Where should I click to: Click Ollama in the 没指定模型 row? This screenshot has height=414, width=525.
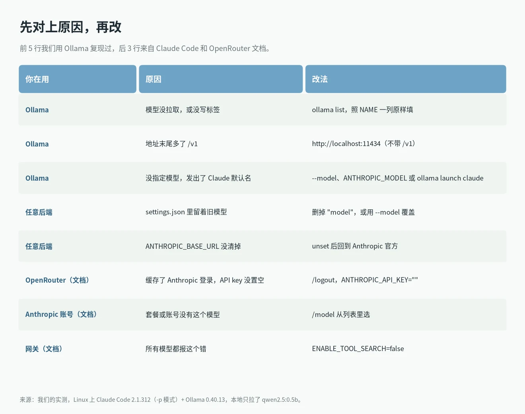pyautogui.click(x=37, y=178)
